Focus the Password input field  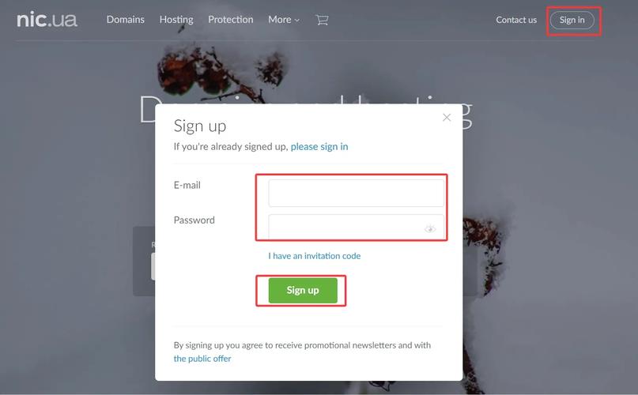tap(356, 227)
